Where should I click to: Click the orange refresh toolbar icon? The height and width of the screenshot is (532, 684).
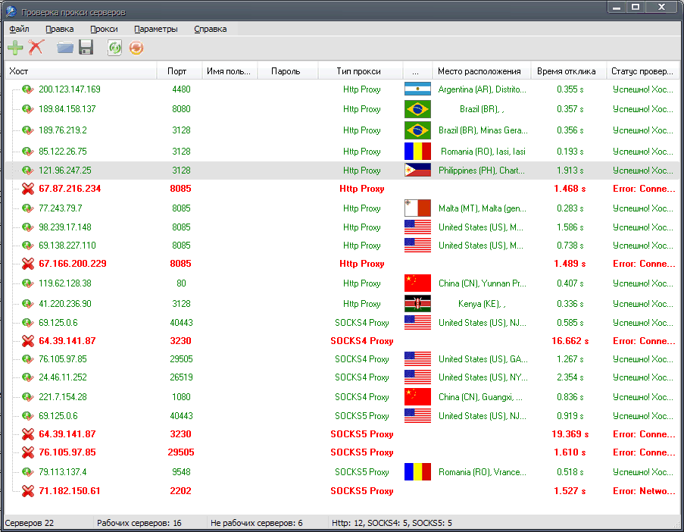click(x=136, y=48)
